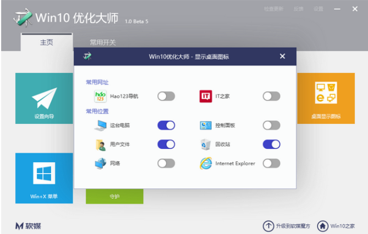This screenshot has height=234, width=368.
Task: Click the IT之家 red logo icon
Action: 205,96
